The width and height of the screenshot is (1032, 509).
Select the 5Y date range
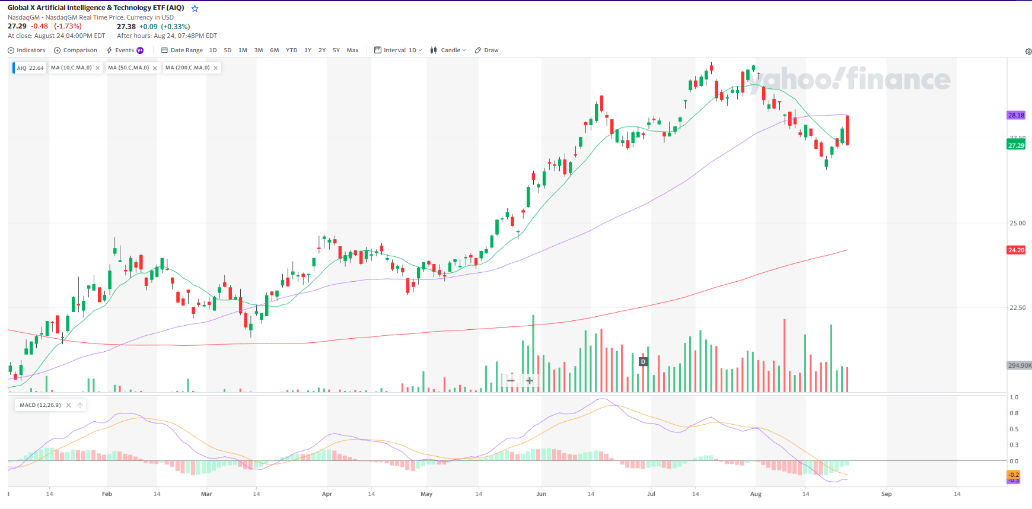pyautogui.click(x=336, y=50)
